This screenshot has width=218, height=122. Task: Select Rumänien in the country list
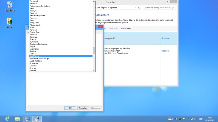click(61, 42)
